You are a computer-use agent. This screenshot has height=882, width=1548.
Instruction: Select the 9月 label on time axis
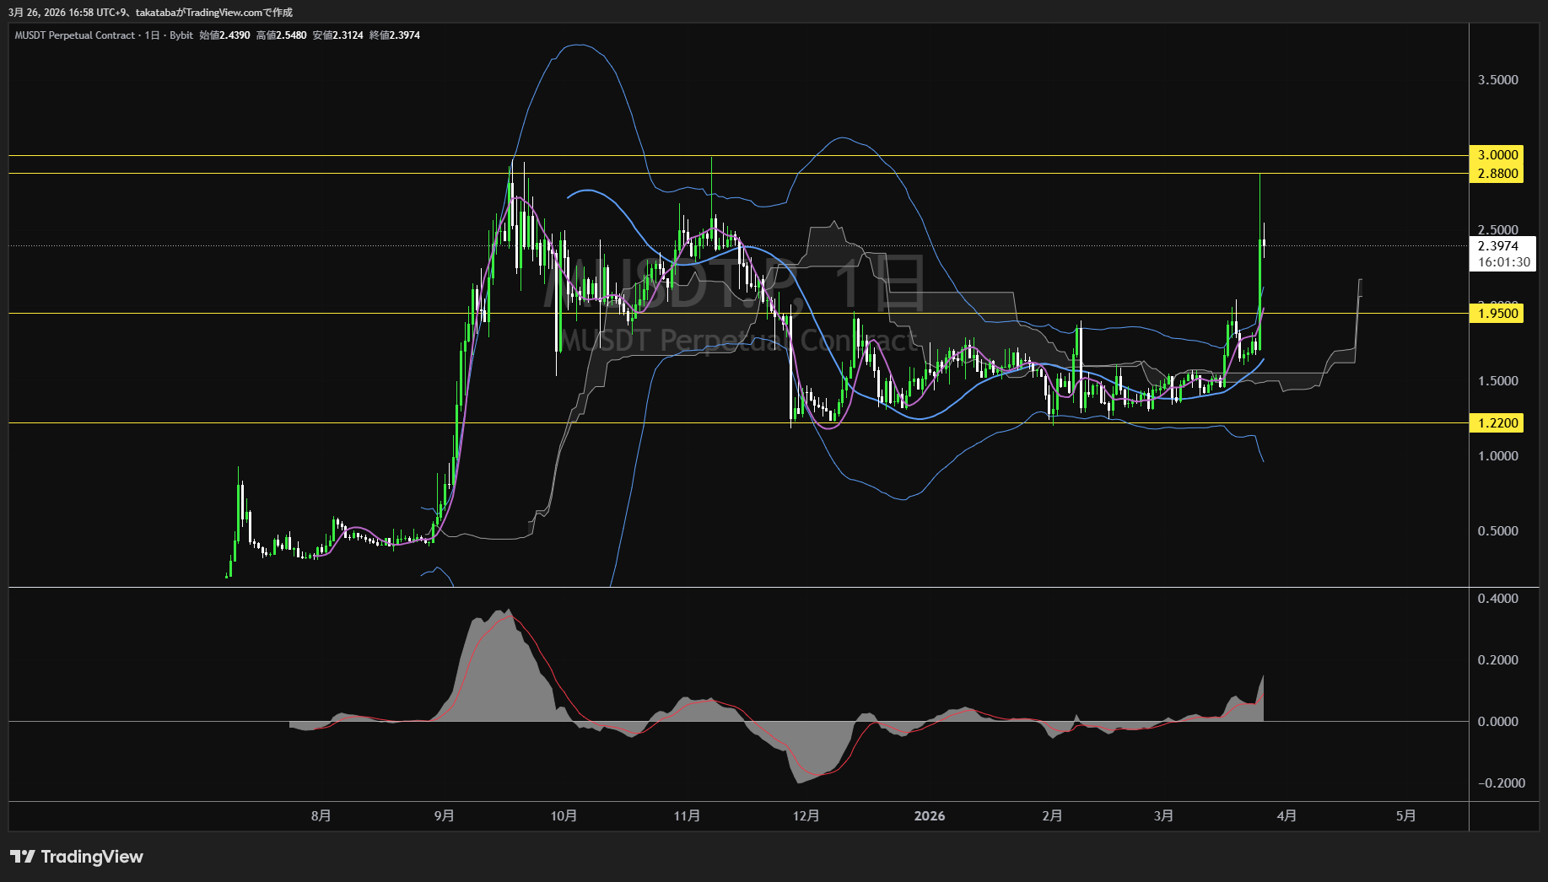click(444, 816)
